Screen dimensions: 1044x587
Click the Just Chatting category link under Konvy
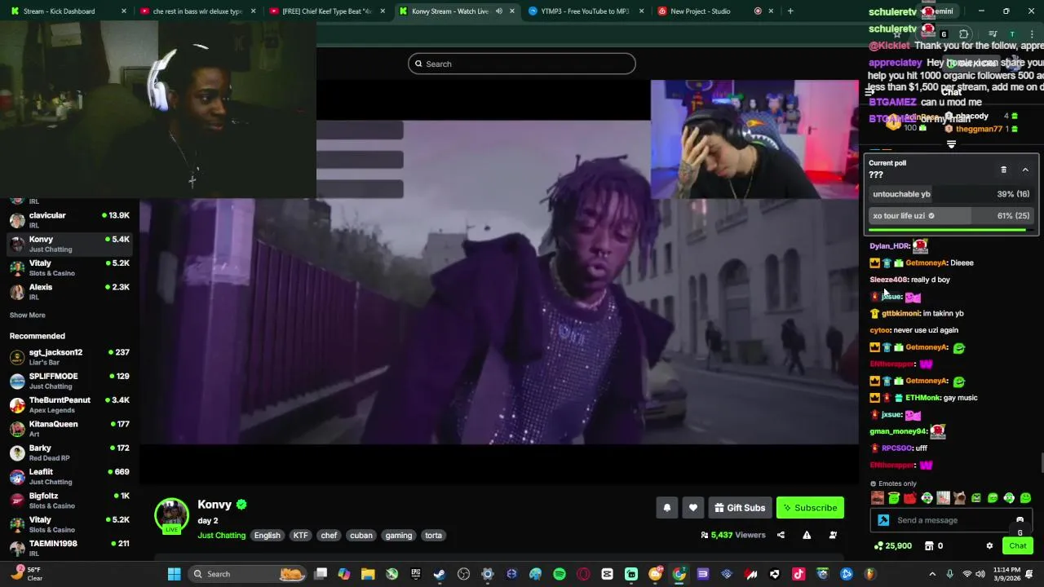pos(221,535)
